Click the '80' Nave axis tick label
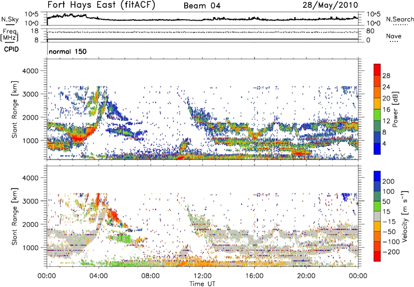414x287 pixels. coord(370,31)
